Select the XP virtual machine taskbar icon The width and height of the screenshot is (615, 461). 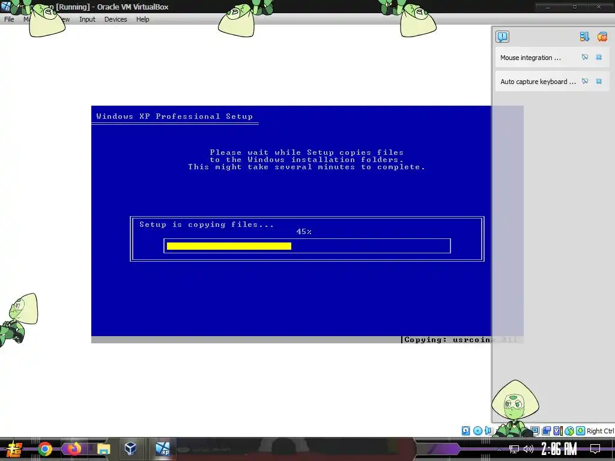click(162, 449)
